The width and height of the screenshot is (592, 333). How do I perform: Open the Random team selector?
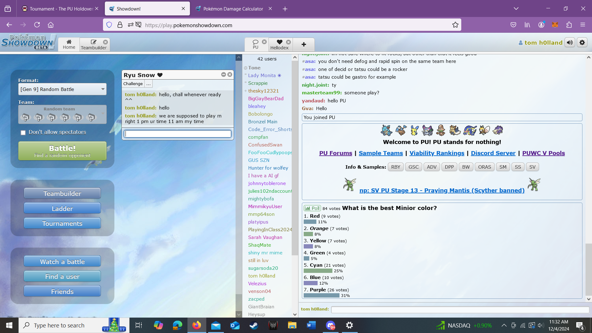click(x=62, y=114)
